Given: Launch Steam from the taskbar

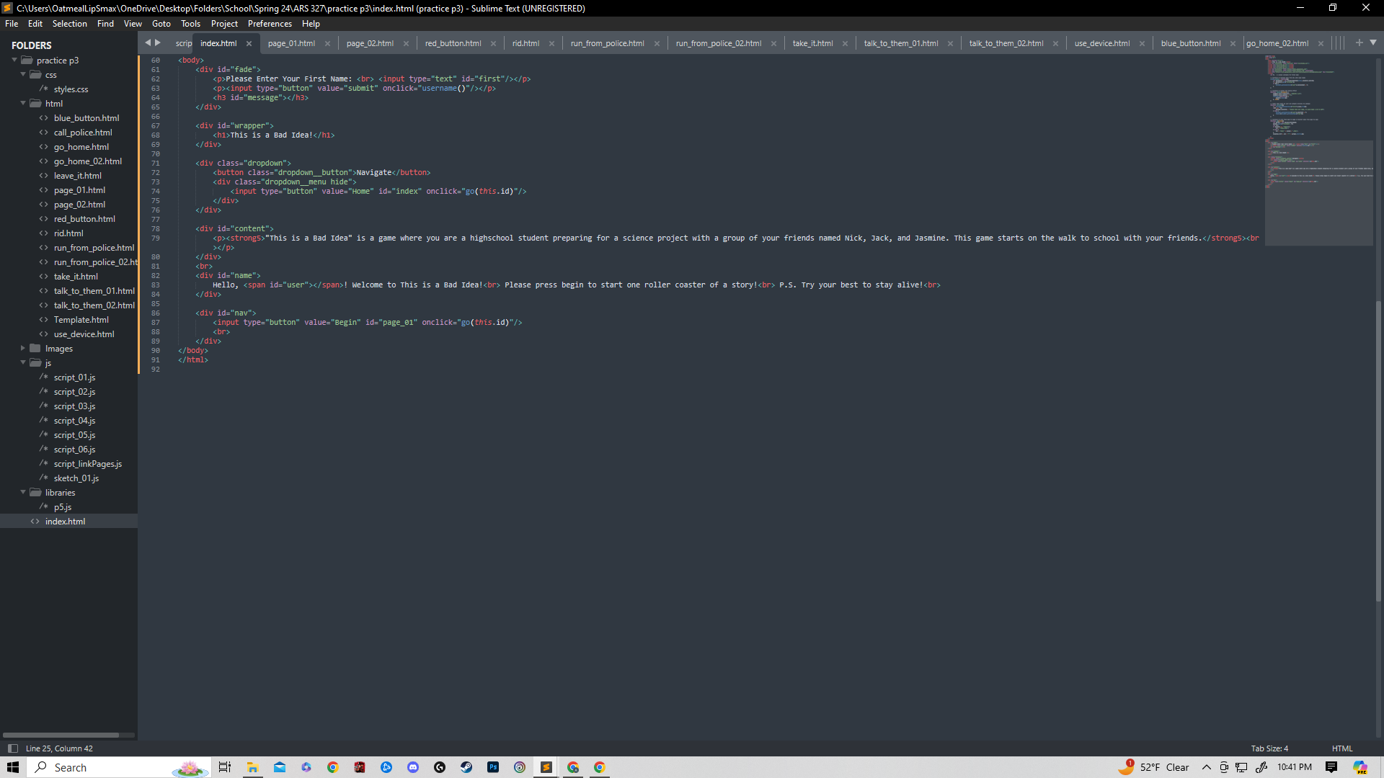Looking at the screenshot, I should pos(466,767).
